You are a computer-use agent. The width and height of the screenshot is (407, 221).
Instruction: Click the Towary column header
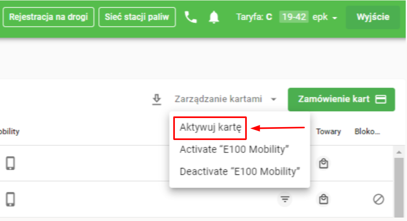click(329, 131)
